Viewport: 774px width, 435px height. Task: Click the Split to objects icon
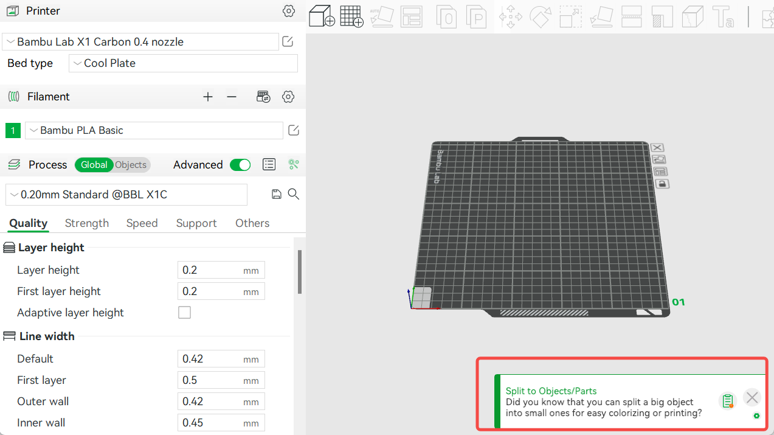(x=447, y=16)
